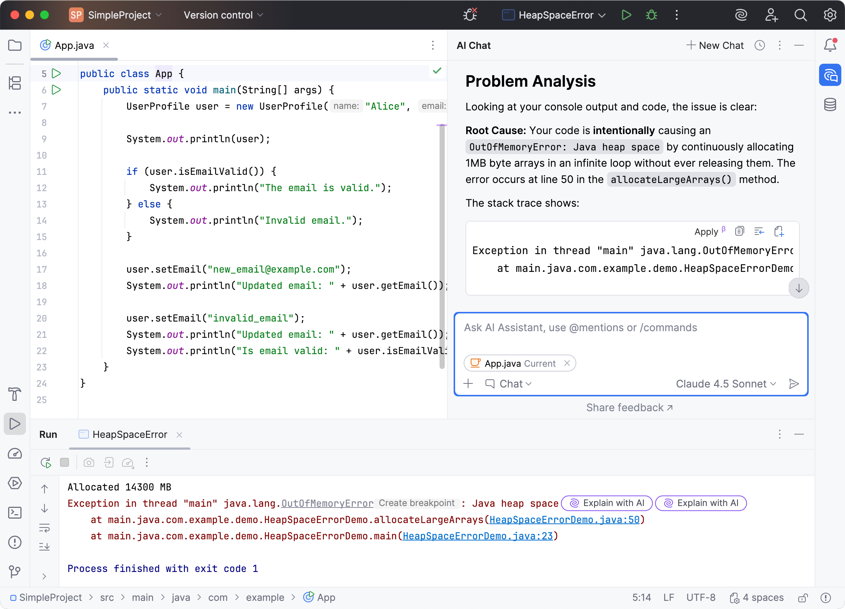This screenshot has height=609, width=845.
Task: Open the Version control menu
Action: click(x=222, y=15)
